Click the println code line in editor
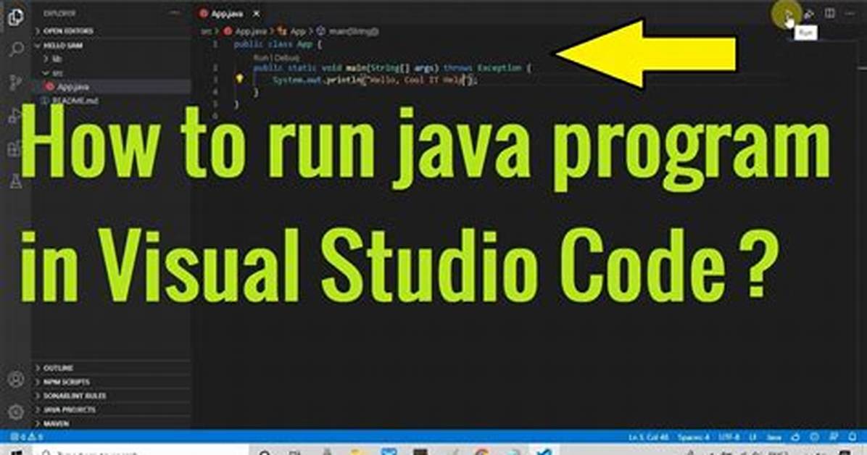The image size is (867, 455). [375, 80]
